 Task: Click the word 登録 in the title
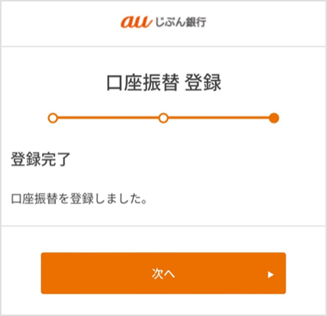(x=203, y=82)
